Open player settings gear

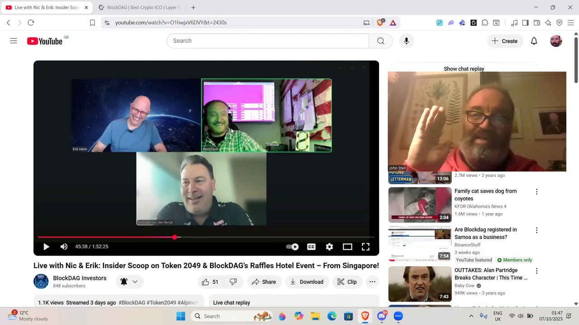pos(329,247)
